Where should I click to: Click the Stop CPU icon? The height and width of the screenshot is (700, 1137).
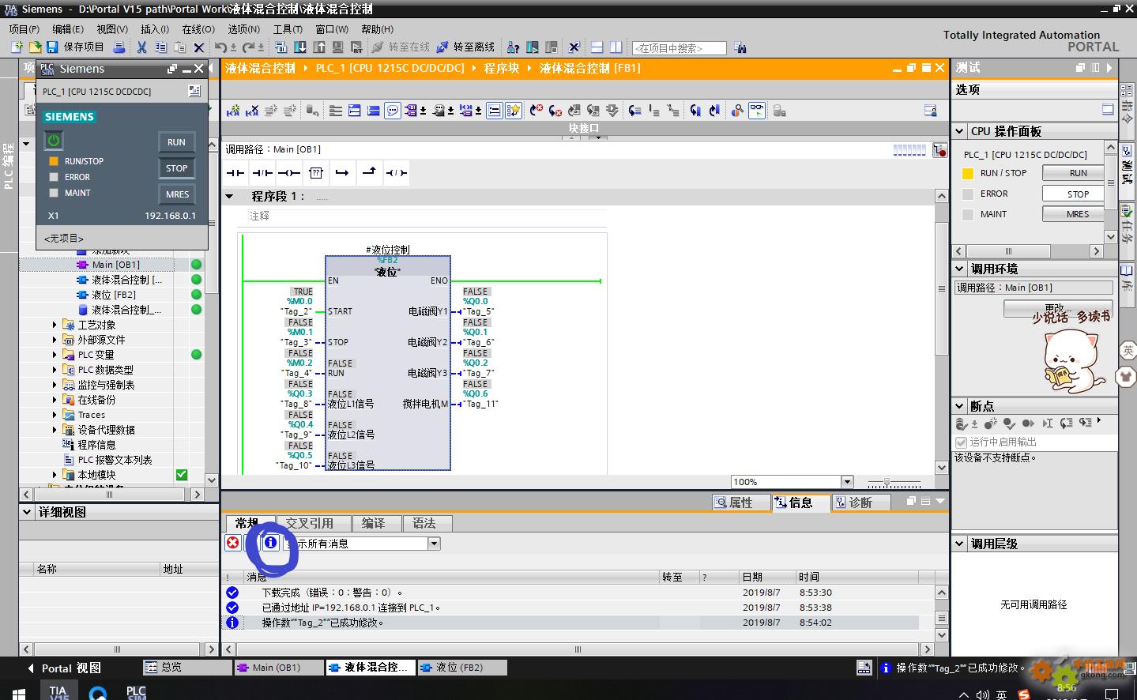pyautogui.click(x=551, y=47)
